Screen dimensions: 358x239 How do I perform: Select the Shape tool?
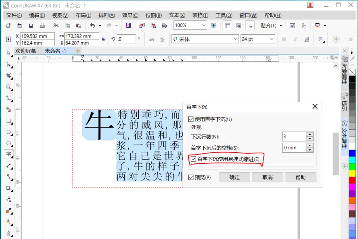coord(8,64)
